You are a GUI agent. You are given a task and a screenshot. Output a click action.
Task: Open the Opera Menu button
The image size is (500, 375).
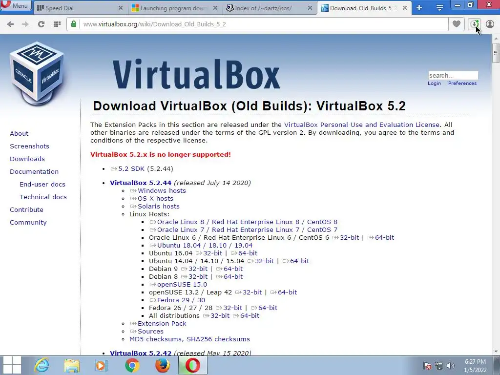16,5
